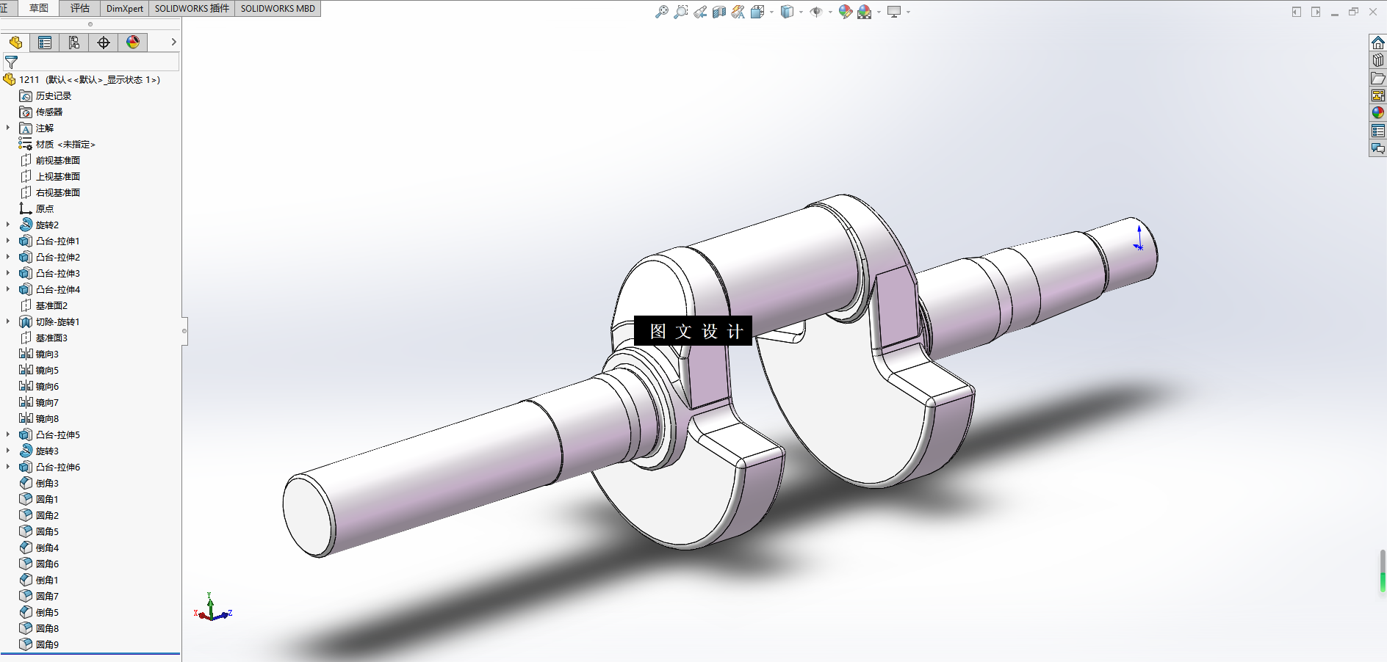Open SOLIDWORKS Resources home task pane
The image size is (1387, 662).
(x=1377, y=43)
